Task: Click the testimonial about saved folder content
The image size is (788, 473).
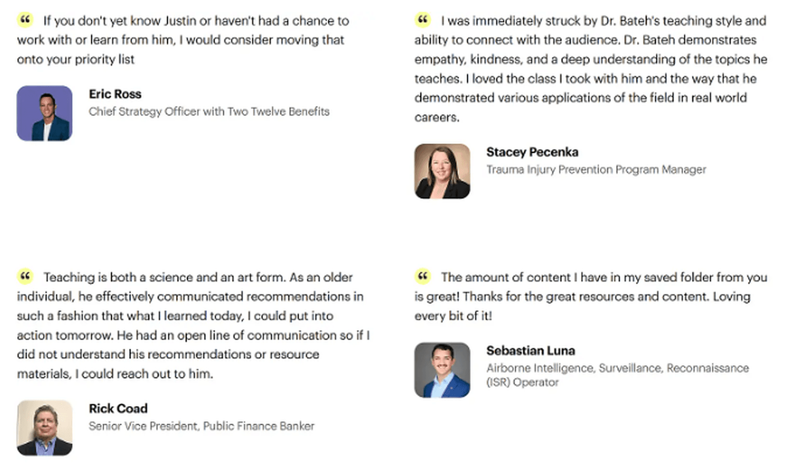Action: 590,297
